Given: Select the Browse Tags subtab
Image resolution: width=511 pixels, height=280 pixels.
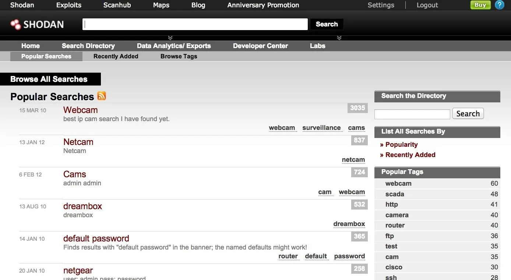Looking at the screenshot, I should pyautogui.click(x=179, y=56).
